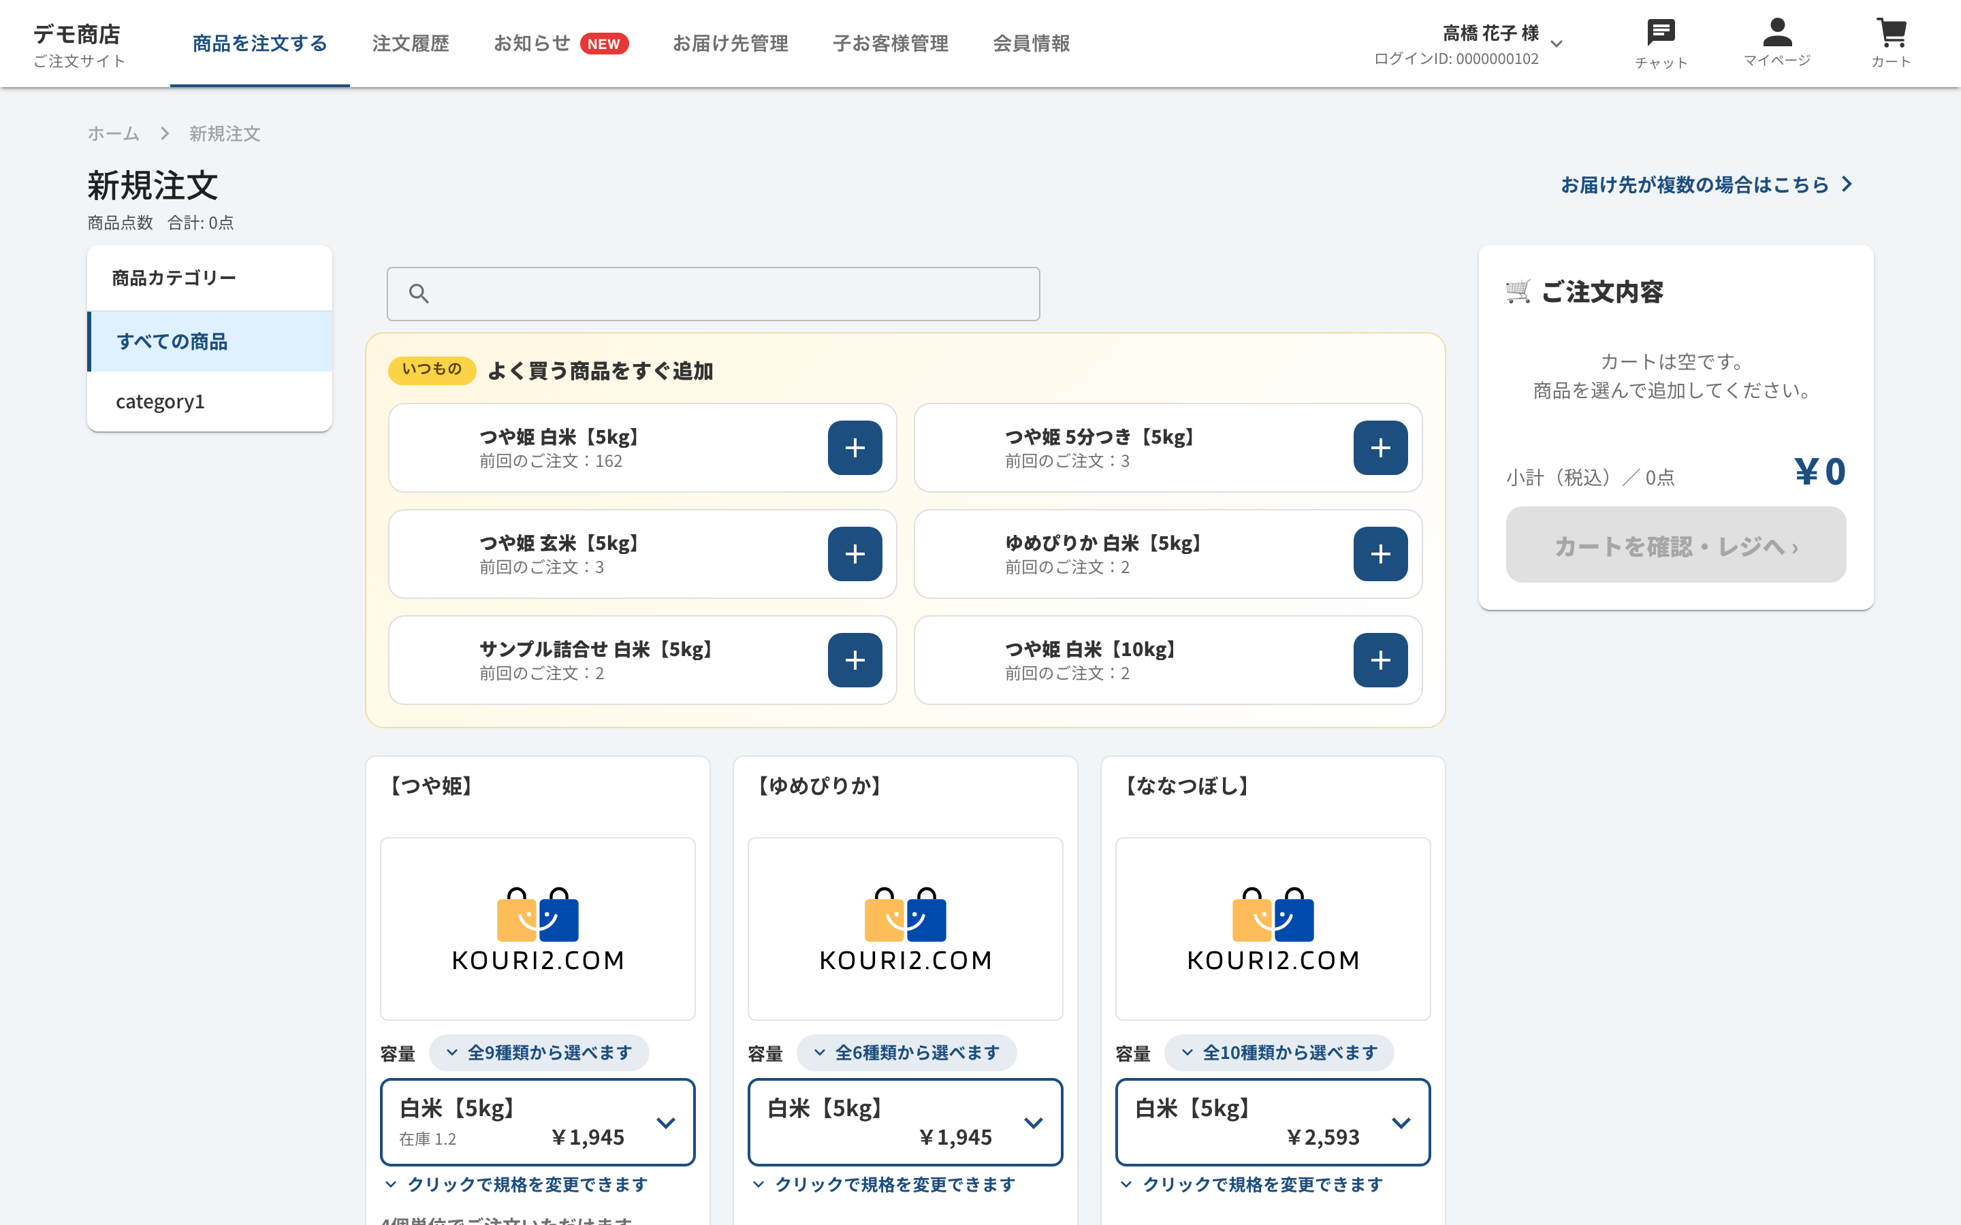Select the 商品を注文する tab
Image resolution: width=1961 pixels, height=1225 pixels.
coord(259,43)
